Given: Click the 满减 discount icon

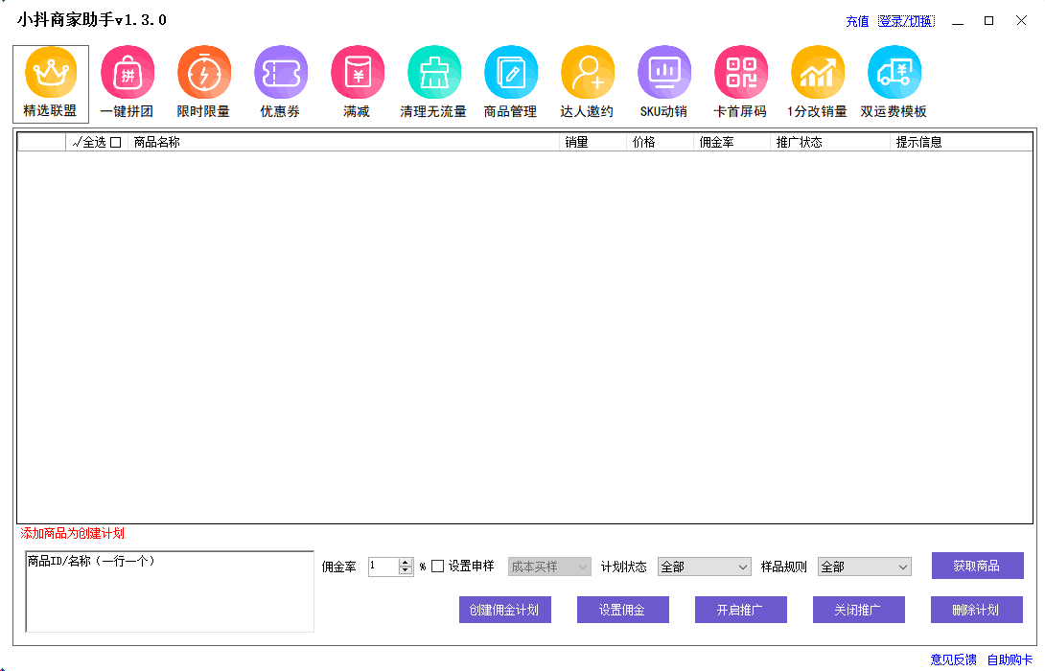Looking at the screenshot, I should pyautogui.click(x=358, y=72).
